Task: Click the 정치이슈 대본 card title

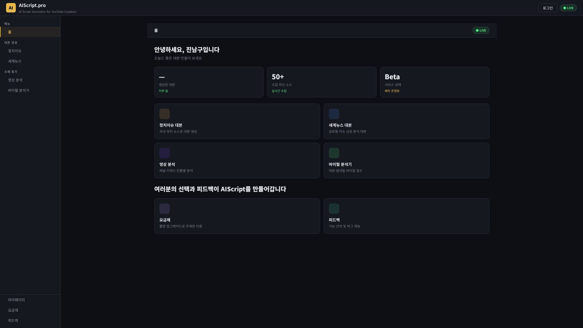Action: click(171, 125)
